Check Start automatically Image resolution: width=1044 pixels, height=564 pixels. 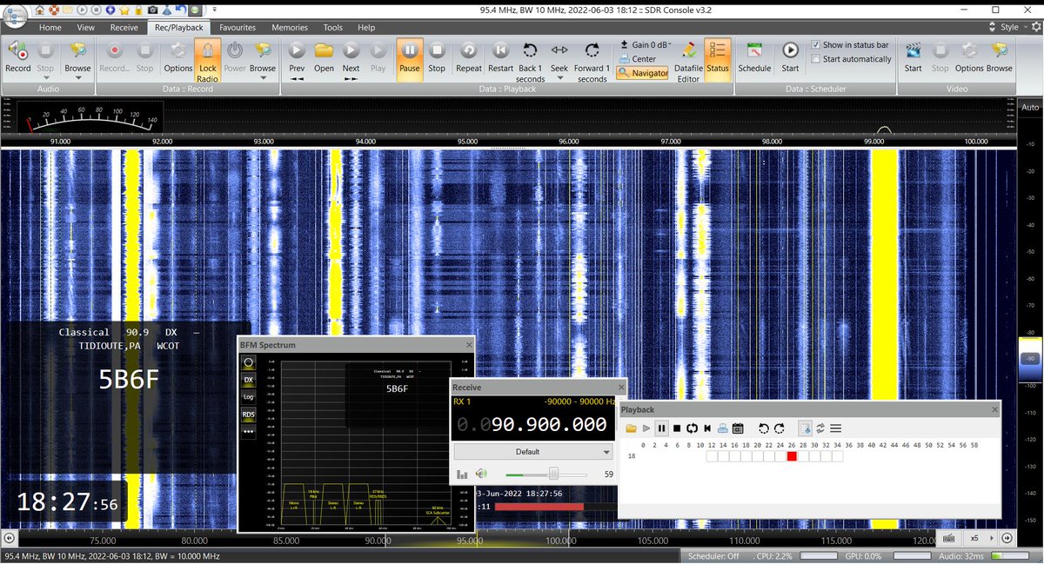click(815, 59)
